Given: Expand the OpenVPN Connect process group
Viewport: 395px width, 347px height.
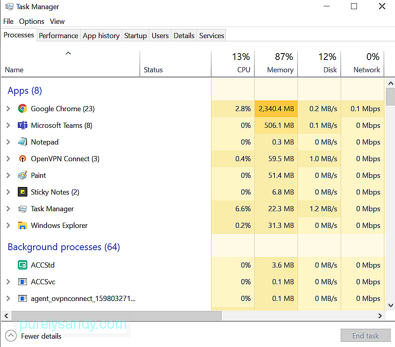Looking at the screenshot, I should 8,159.
